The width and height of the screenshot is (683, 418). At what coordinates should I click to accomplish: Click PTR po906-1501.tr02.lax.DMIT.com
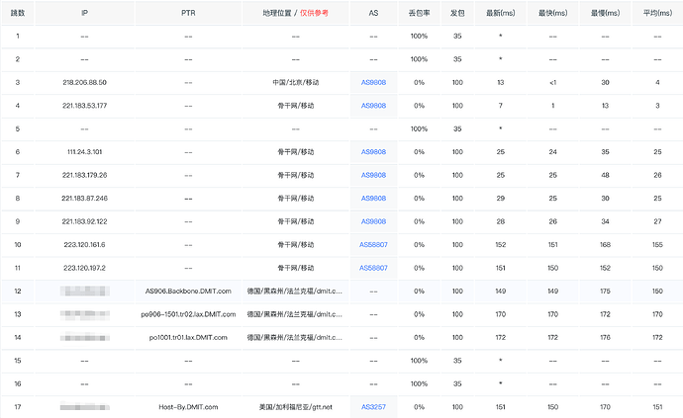188,314
